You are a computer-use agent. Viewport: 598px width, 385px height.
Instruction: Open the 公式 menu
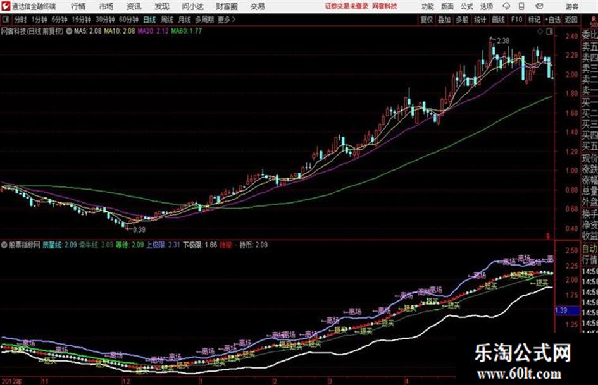pyautogui.click(x=466, y=6)
